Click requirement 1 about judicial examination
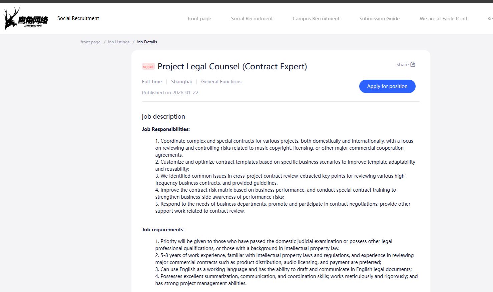The height and width of the screenshot is (292, 493). (274, 245)
